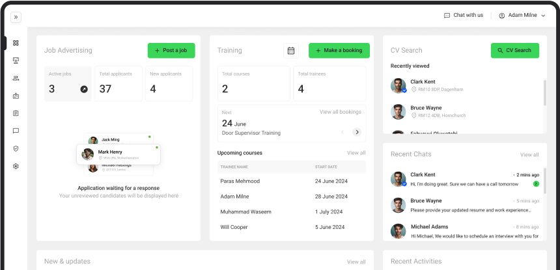Click the Recent Chats scrollbar

tap(544, 180)
